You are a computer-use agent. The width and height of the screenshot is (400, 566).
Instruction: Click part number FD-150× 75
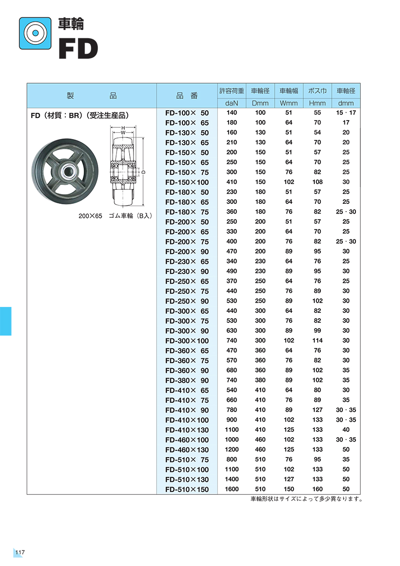pos(187,172)
